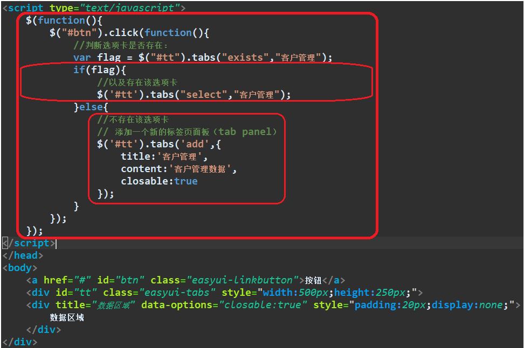
Task: Click the title:'客户管理', line
Action: point(164,157)
